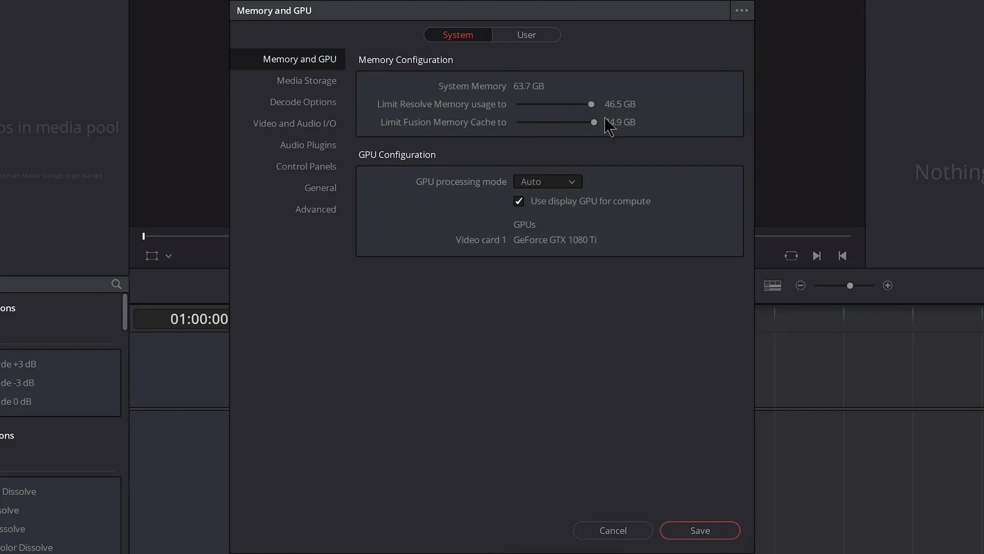Click the viewer transform overlay icon
Viewport: 984px width, 554px height.
(x=152, y=256)
